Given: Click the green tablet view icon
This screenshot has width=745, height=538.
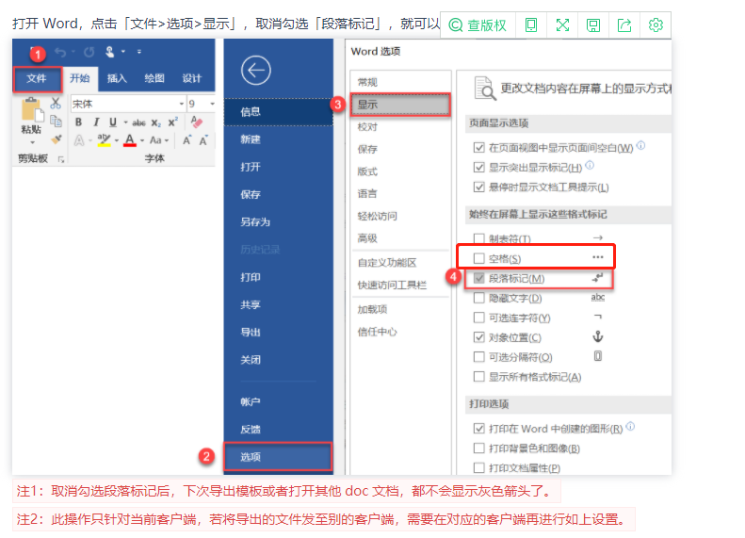Looking at the screenshot, I should (530, 24).
